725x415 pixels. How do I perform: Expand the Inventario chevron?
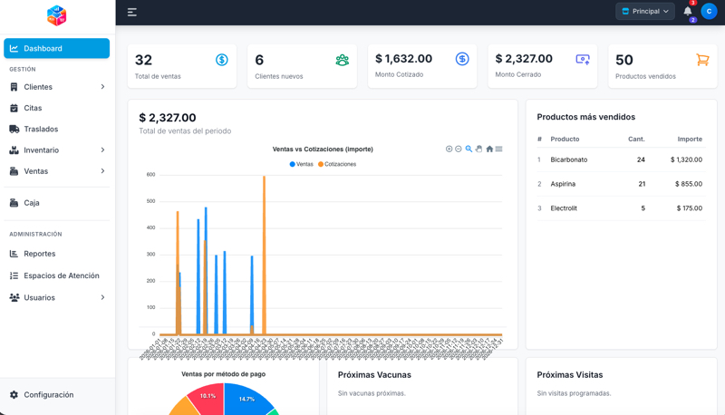tap(102, 150)
